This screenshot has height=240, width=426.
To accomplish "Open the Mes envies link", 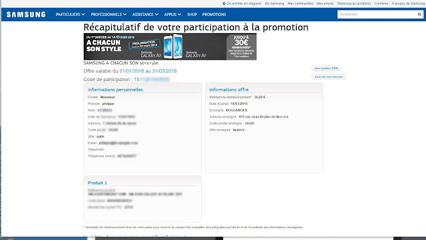I will [x=325, y=3].
